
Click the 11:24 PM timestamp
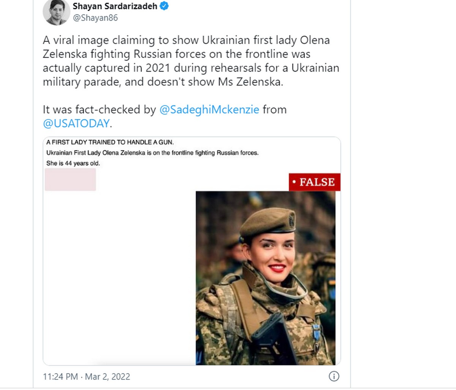(60, 377)
